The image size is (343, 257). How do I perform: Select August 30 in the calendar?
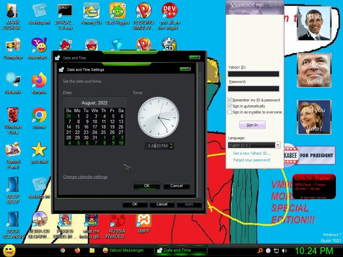(86, 138)
